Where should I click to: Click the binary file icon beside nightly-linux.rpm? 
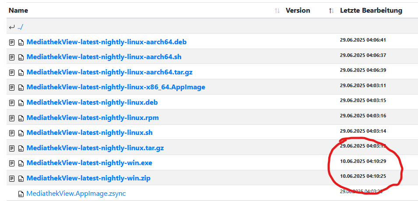[21, 118]
